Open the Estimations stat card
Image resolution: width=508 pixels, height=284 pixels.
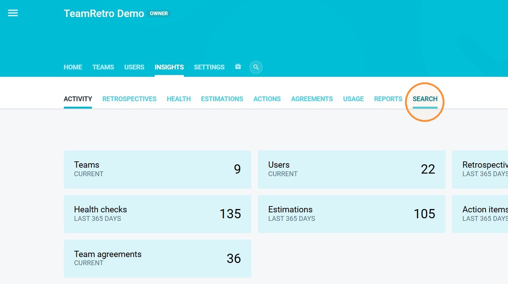coord(351,214)
